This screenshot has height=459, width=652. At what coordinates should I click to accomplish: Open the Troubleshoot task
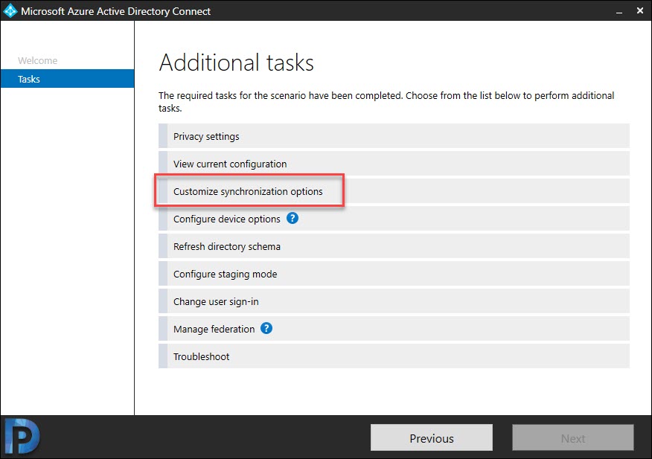(x=394, y=356)
